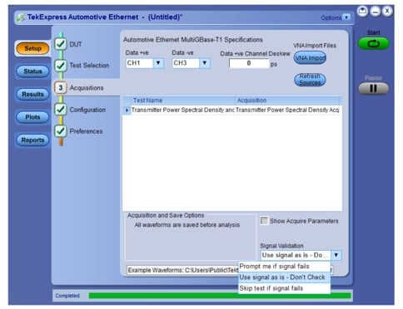The width and height of the screenshot is (403, 309).
Task: Close the TekExpress window
Action: click(x=387, y=12)
